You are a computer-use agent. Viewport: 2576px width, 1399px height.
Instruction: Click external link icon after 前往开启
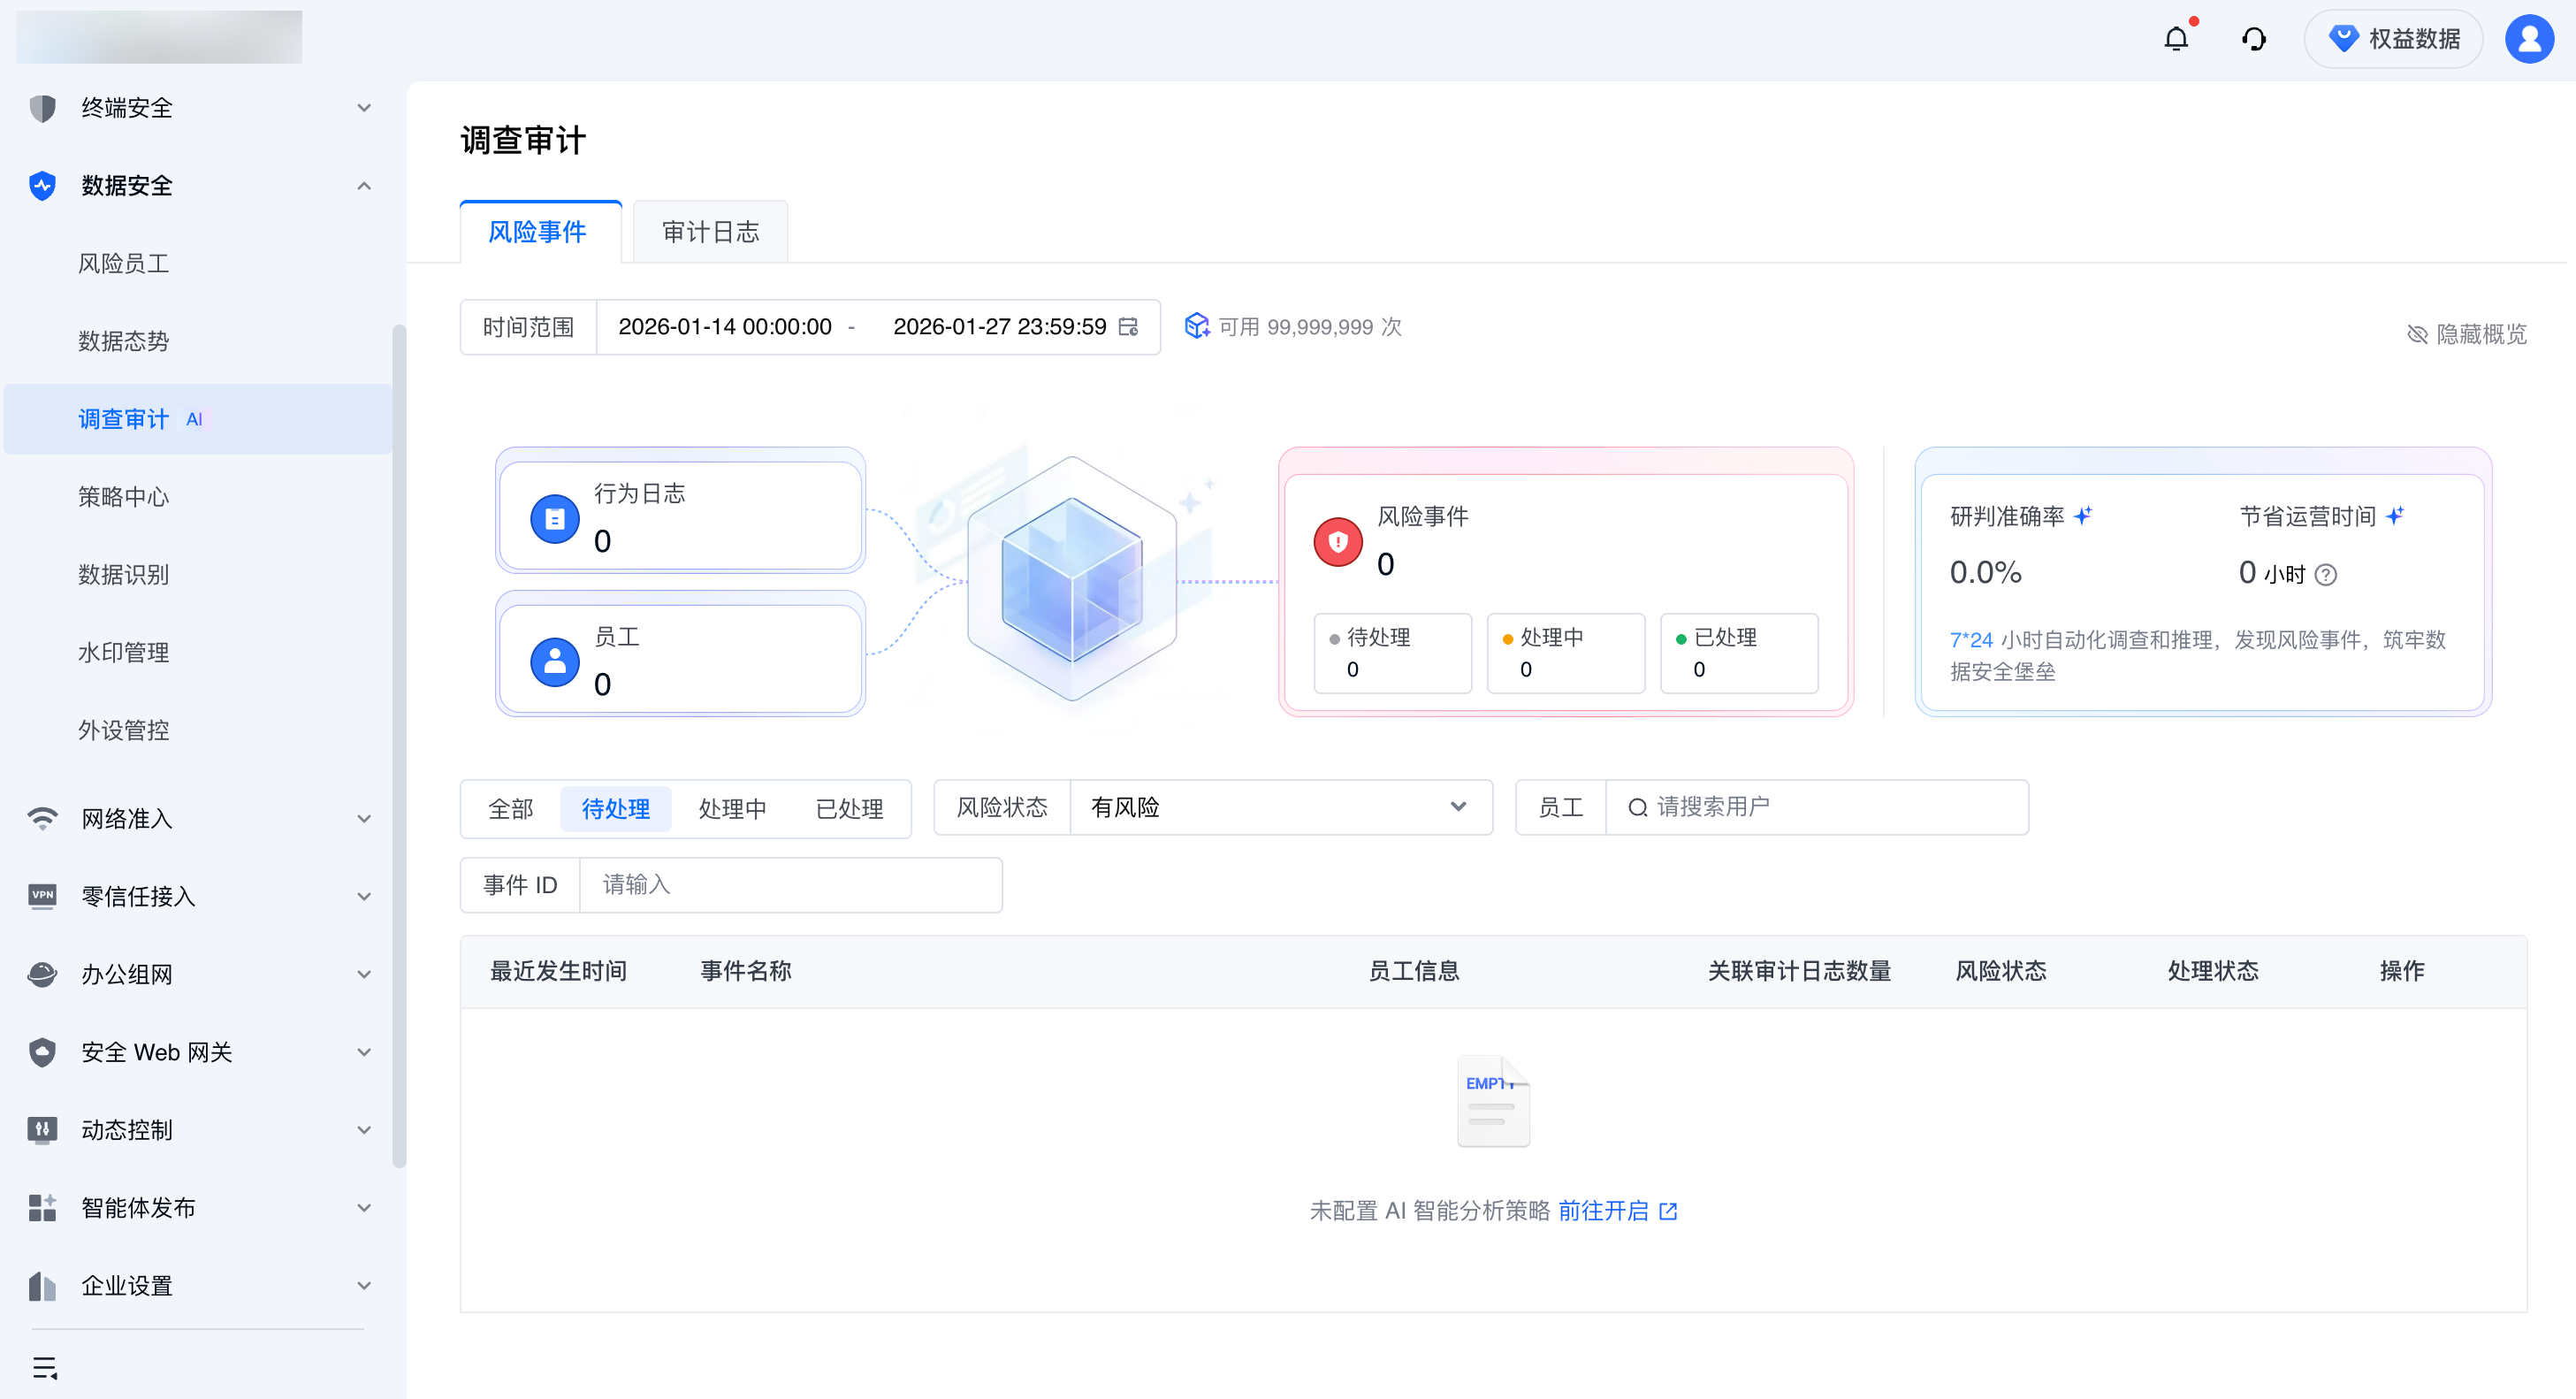1668,1211
